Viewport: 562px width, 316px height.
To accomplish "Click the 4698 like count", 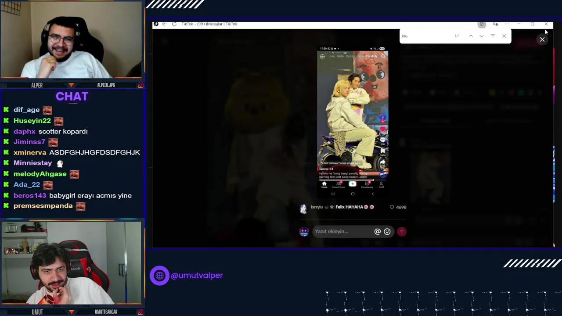I will click(401, 207).
